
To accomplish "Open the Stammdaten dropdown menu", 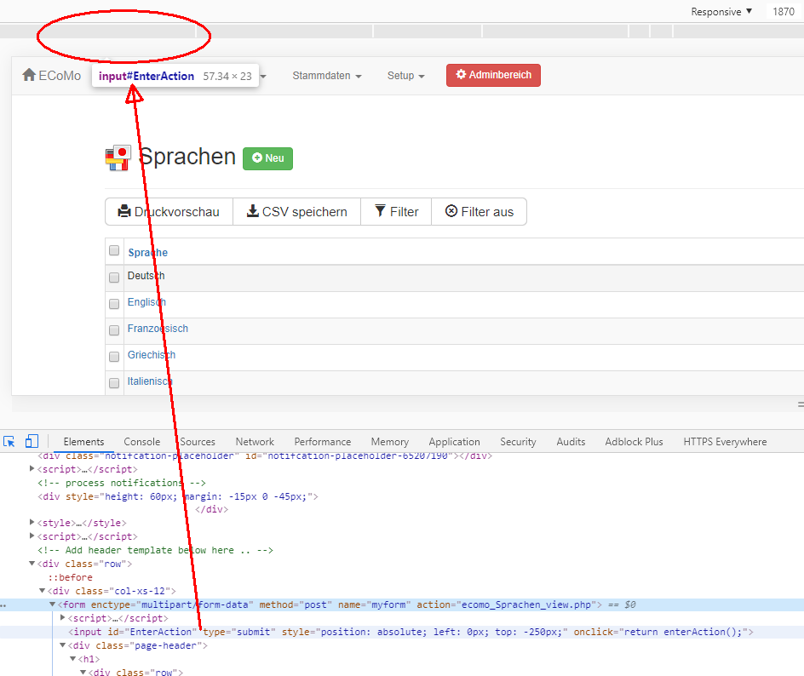I will tap(327, 76).
